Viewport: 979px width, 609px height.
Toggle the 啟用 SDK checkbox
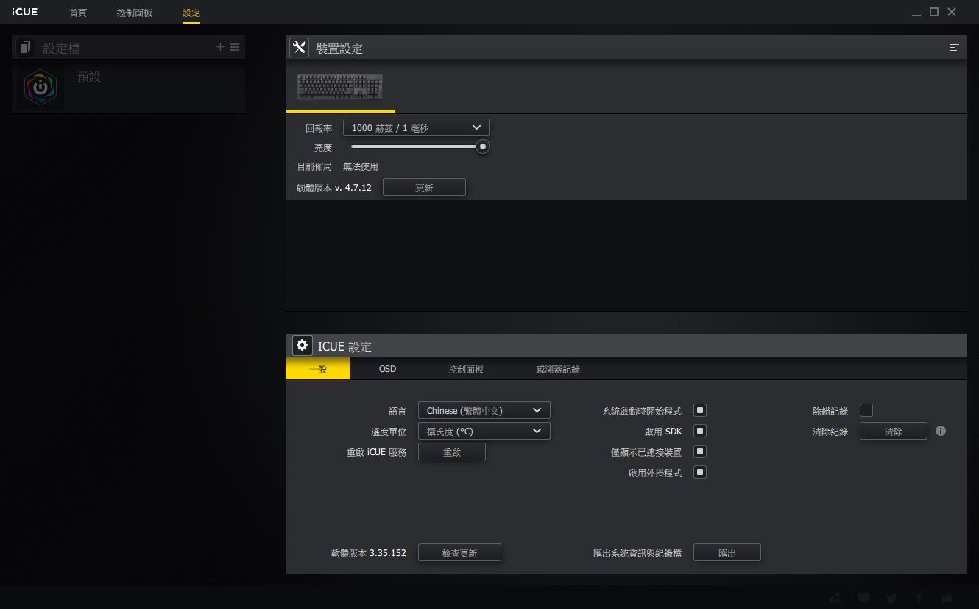click(700, 431)
